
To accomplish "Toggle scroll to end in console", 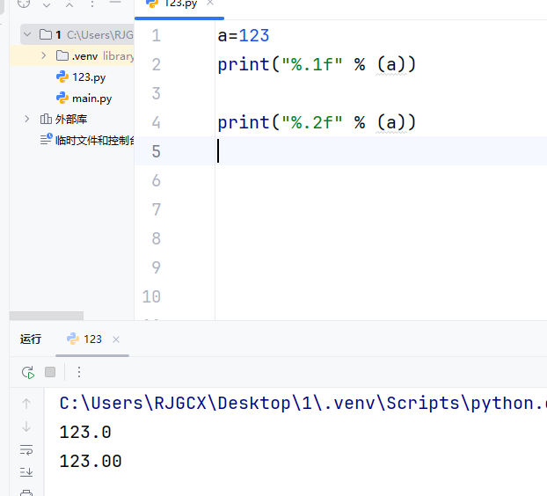I will (x=26, y=472).
